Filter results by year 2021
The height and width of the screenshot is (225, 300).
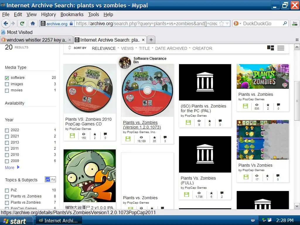7,137
